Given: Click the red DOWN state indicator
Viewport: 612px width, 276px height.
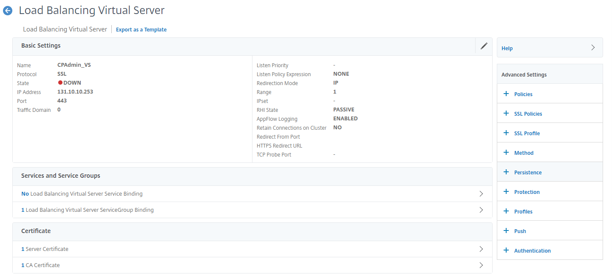Looking at the screenshot, I should (x=60, y=83).
